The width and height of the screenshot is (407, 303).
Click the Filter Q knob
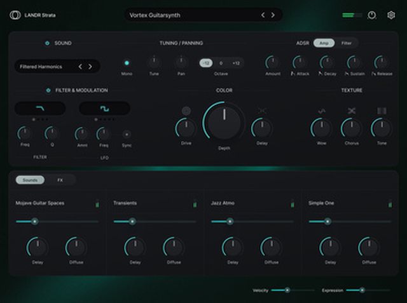(x=52, y=133)
